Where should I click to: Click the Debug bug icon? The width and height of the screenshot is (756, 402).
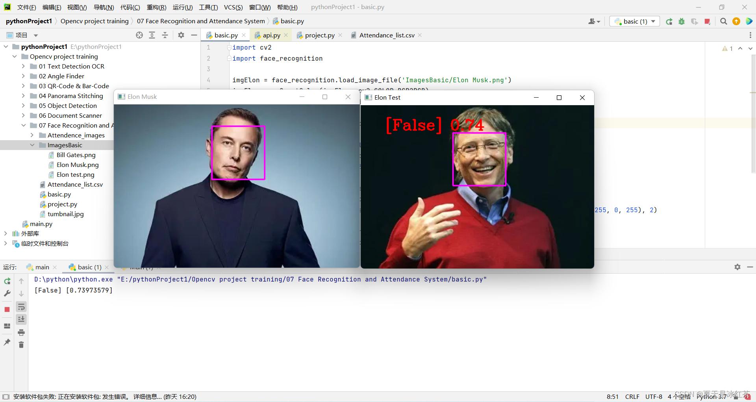point(682,22)
